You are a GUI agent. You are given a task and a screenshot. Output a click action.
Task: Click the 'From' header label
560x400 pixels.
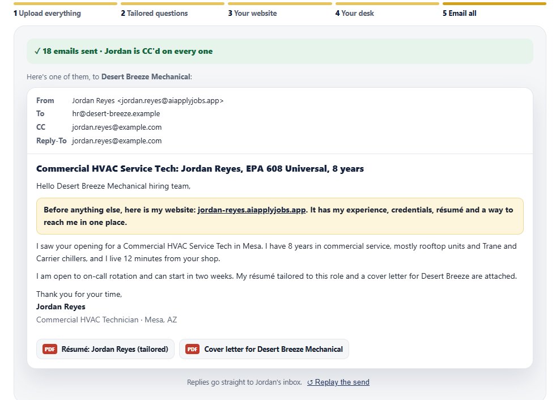point(45,101)
